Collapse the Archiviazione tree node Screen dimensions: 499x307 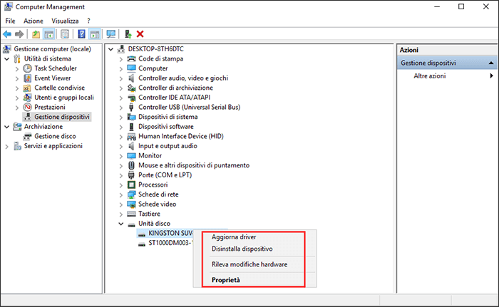[x=7, y=127]
